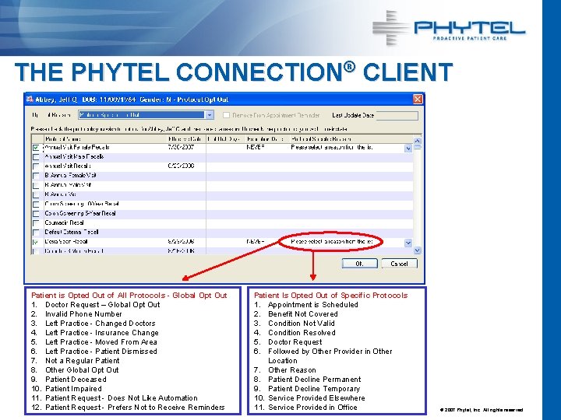Click NEVER expiration in Dexa Scan Recall row
This screenshot has width=561, height=420.
coord(256,241)
